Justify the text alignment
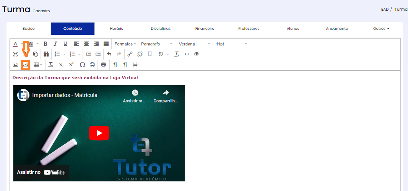The height and width of the screenshot is (191, 408). pos(106,44)
